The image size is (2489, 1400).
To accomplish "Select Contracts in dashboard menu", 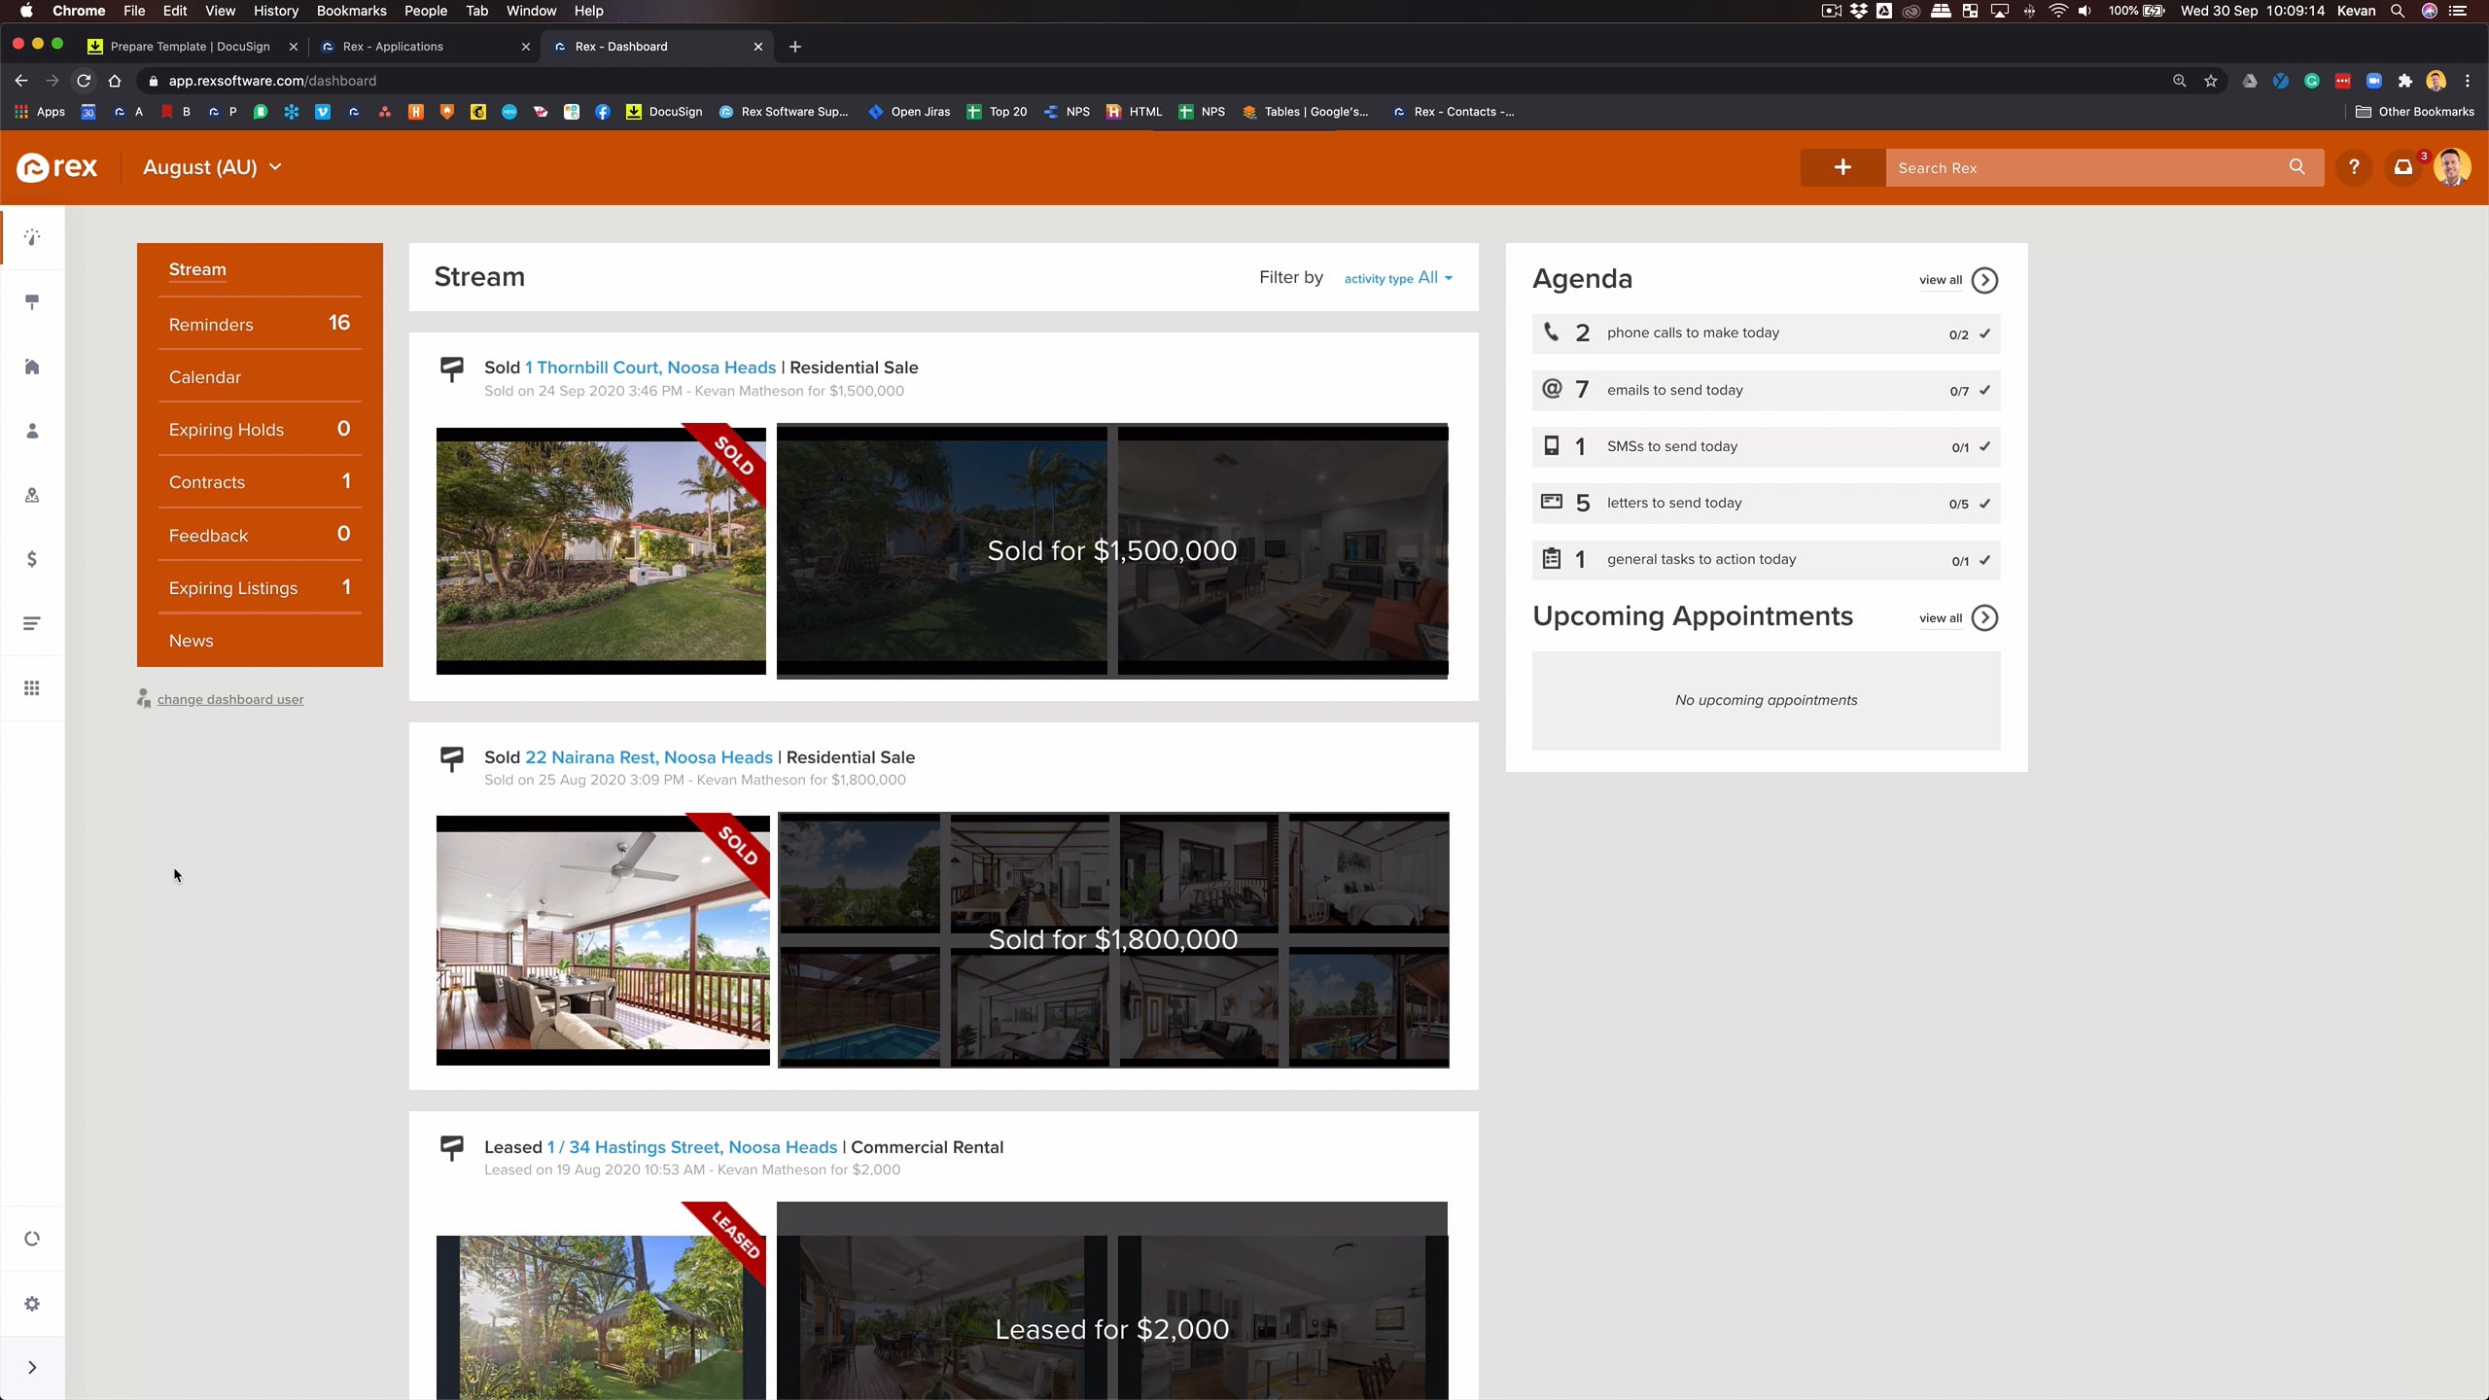I will [260, 482].
